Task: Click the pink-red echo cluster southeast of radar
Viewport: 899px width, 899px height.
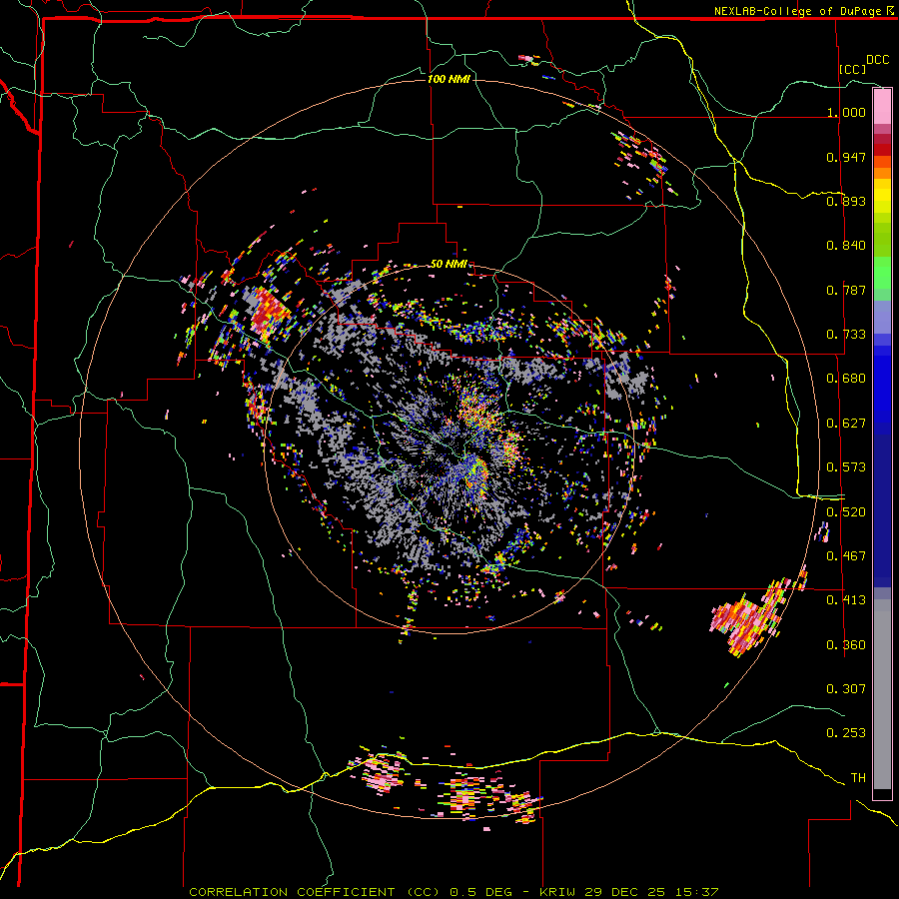Action: point(748,619)
